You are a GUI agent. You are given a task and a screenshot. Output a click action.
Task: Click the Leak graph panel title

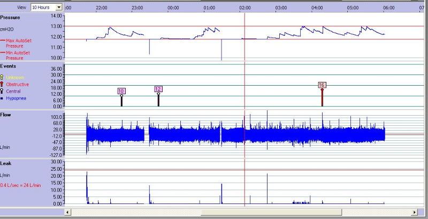(6, 162)
